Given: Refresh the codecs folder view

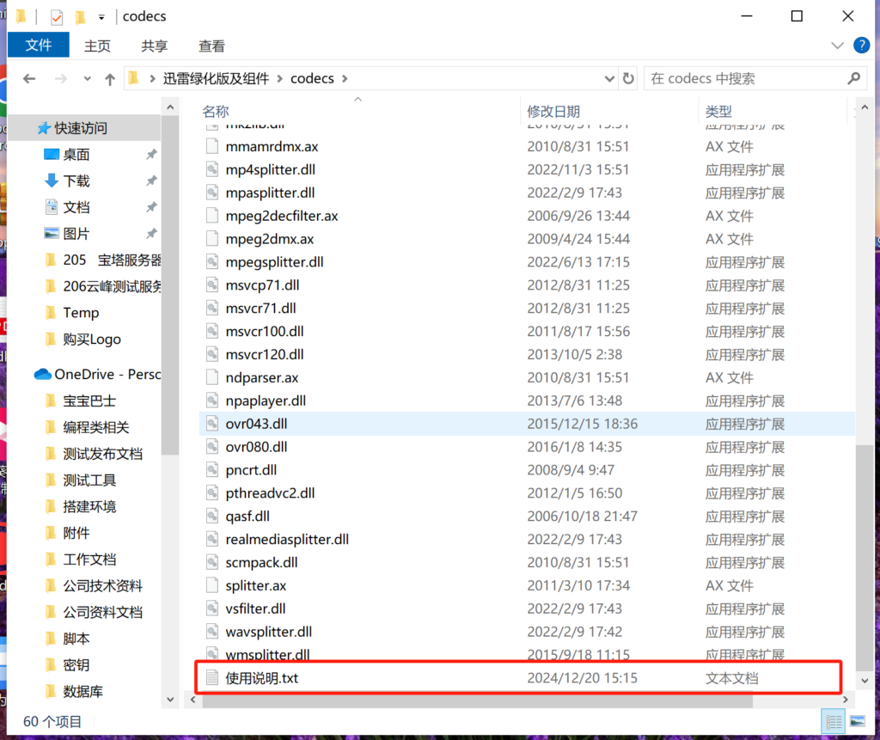Looking at the screenshot, I should coord(628,78).
